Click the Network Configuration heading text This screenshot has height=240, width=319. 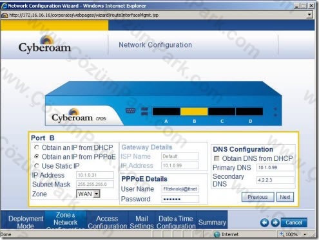155,45
